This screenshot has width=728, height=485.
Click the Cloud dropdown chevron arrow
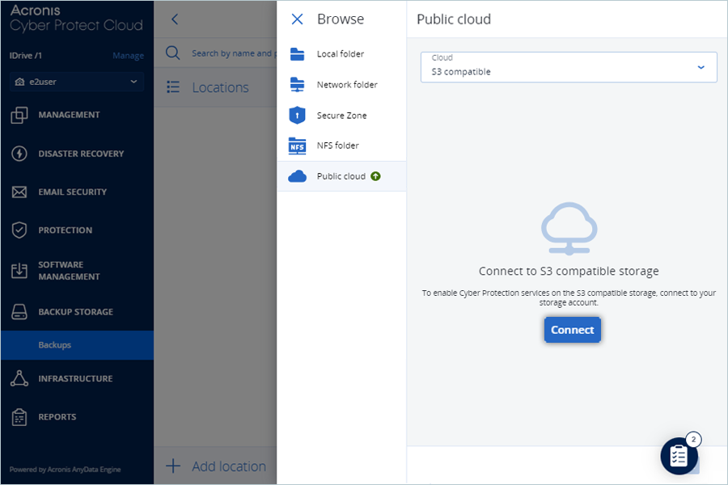pyautogui.click(x=701, y=67)
